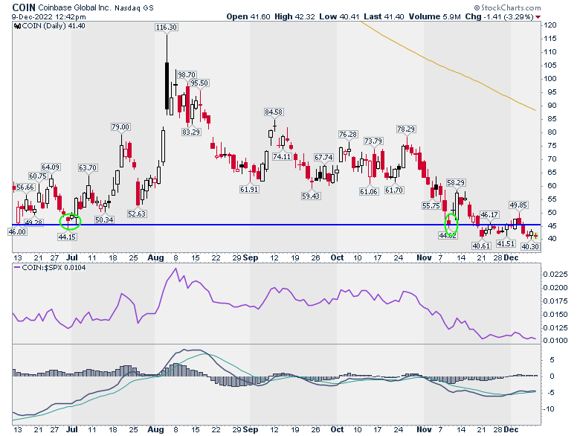This screenshot has width=580, height=436.
Task: Click the 64.09 price label
Action: coord(51,167)
